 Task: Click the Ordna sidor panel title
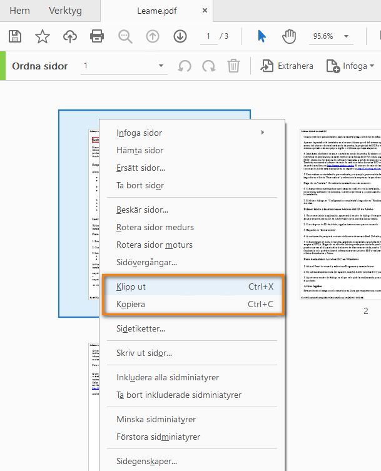click(x=39, y=66)
